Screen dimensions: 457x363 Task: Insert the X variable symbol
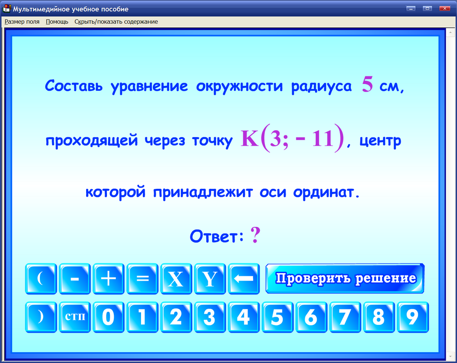click(176, 278)
